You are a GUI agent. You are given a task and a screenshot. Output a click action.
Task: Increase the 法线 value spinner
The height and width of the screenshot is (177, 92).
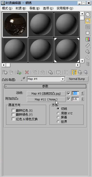82,92
